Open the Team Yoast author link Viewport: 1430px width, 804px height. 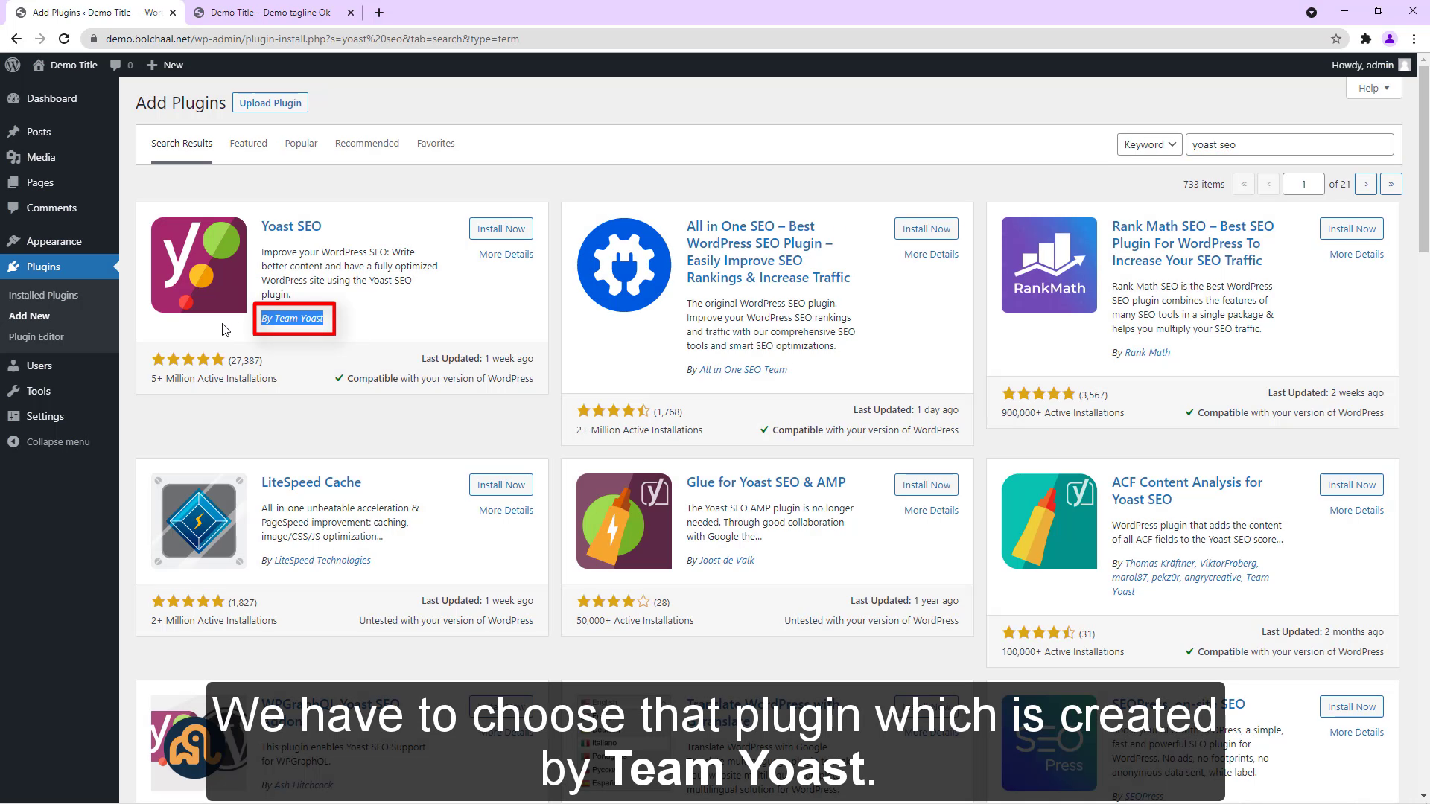[x=299, y=319]
